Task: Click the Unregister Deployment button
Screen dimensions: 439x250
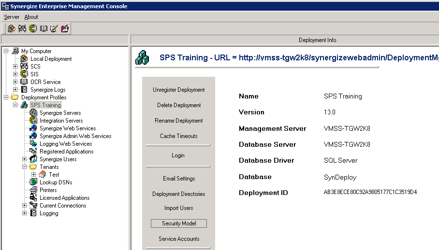Action: (x=178, y=90)
